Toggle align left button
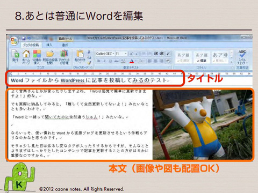 tap(149, 61)
